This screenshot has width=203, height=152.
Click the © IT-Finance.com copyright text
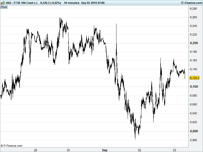point(12,146)
